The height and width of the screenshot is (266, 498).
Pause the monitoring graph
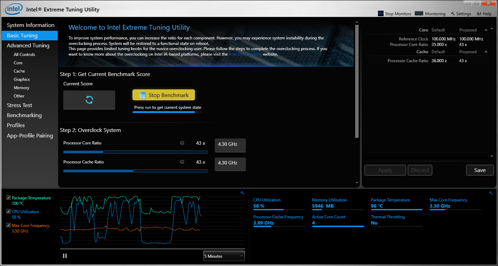click(65, 256)
